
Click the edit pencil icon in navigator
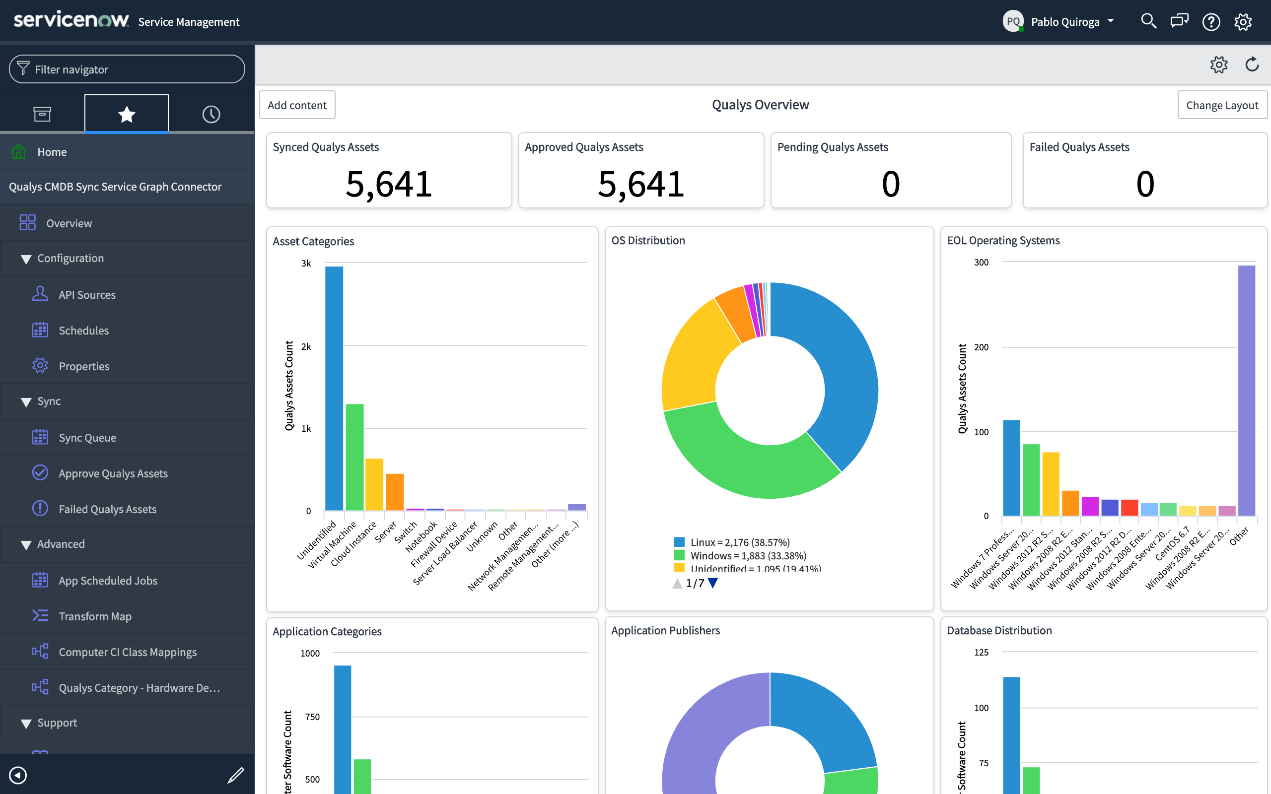(236, 775)
